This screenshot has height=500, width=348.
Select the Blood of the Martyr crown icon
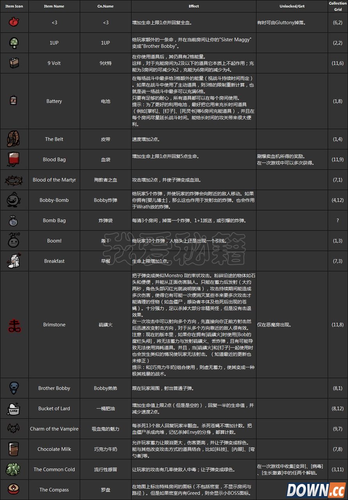14,180
